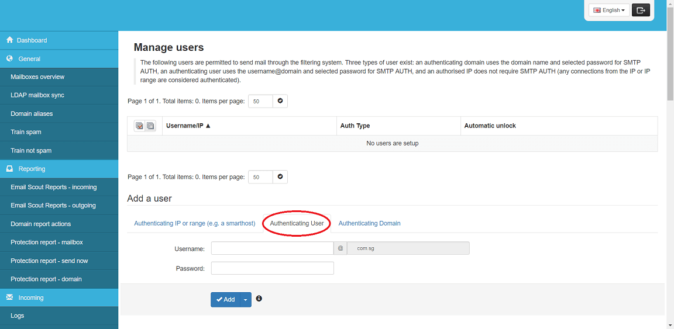Focus the Password input field
This screenshot has width=674, height=329.
click(x=273, y=268)
